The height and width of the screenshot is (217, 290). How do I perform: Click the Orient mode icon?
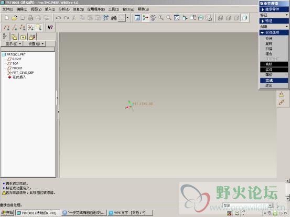click(153, 18)
